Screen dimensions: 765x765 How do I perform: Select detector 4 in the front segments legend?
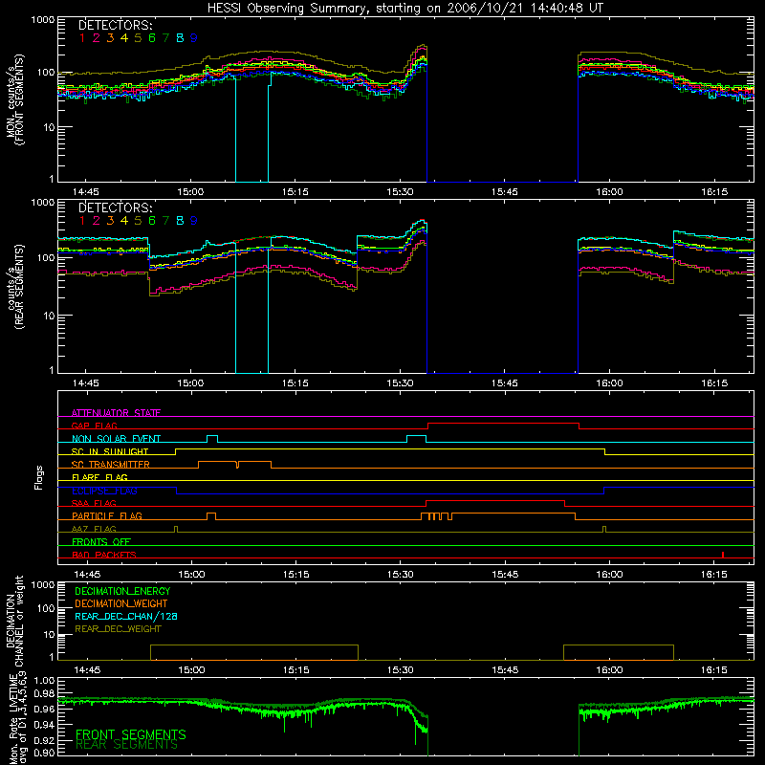124,38
